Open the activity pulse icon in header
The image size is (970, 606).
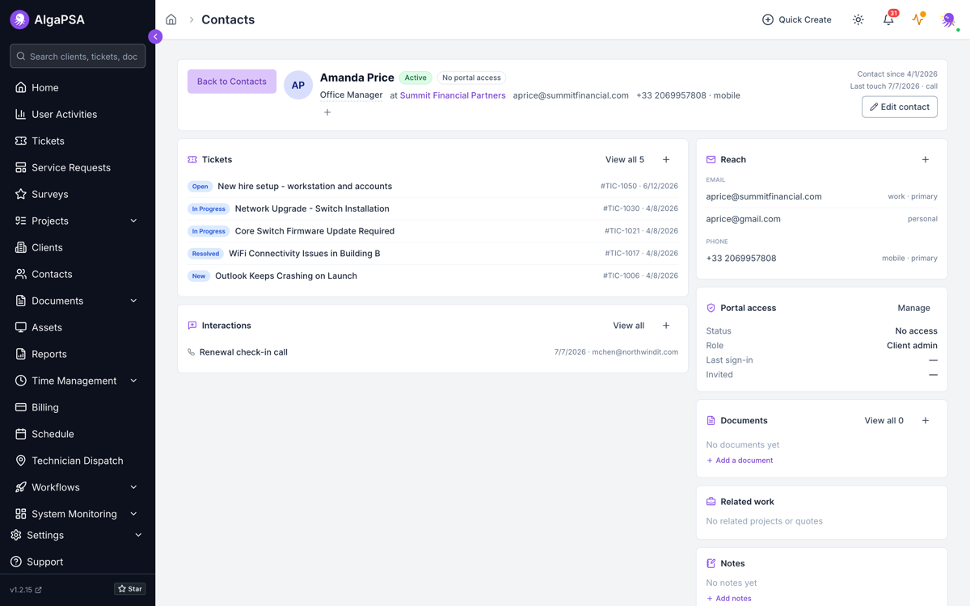(x=918, y=19)
